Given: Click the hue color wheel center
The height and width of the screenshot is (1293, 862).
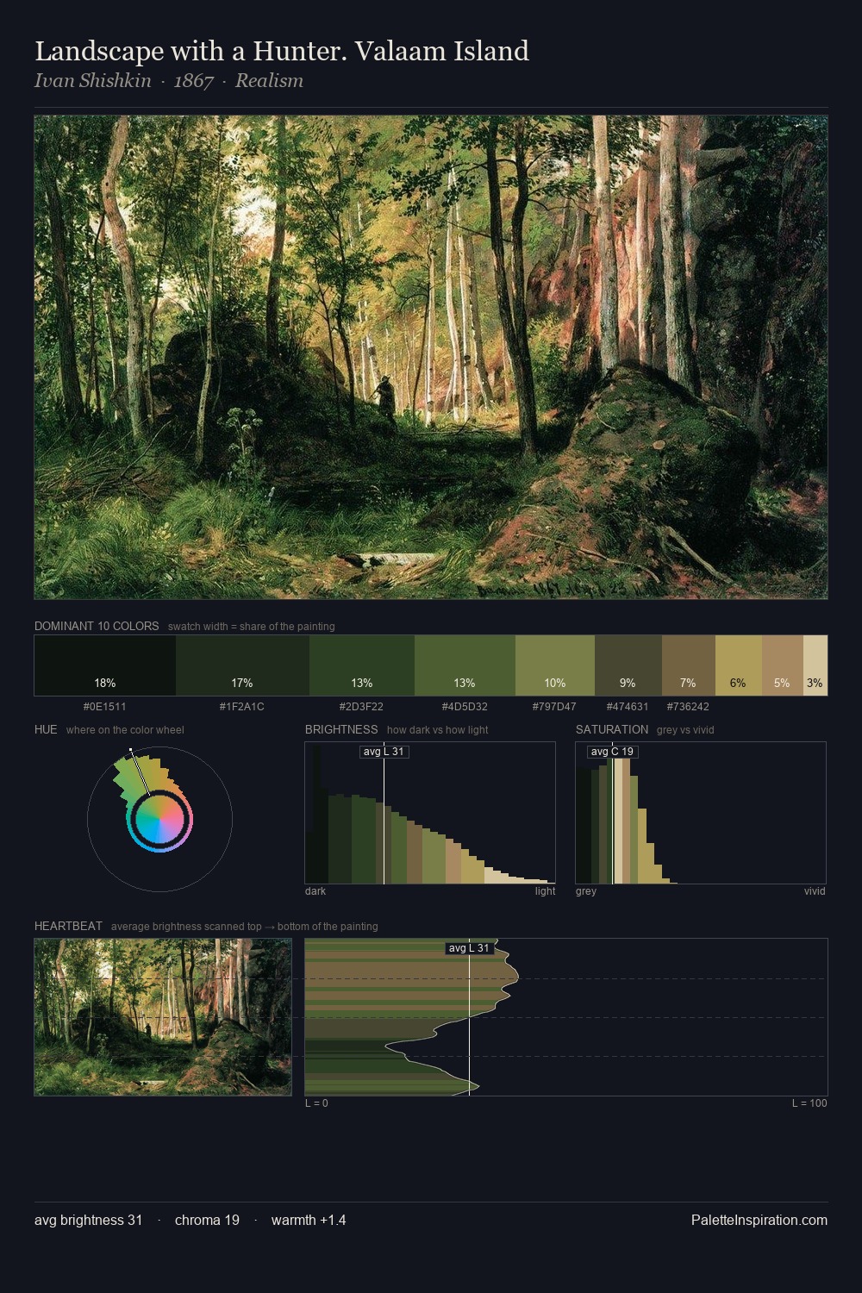Looking at the screenshot, I should tap(159, 819).
